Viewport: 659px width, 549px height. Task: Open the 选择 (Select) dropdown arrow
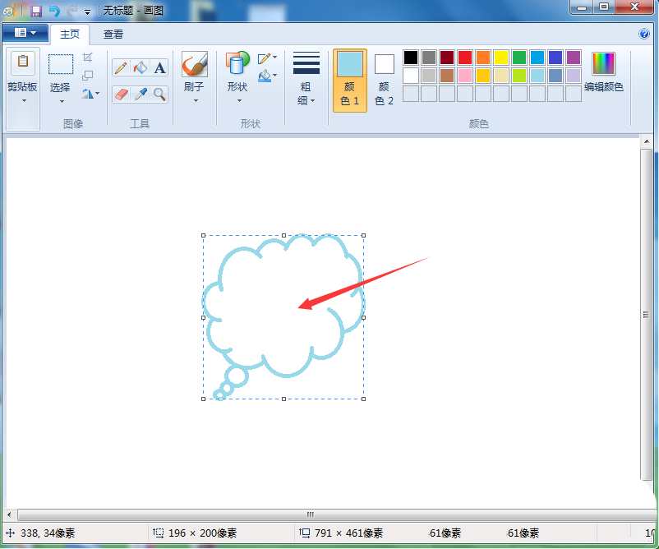tap(61, 101)
